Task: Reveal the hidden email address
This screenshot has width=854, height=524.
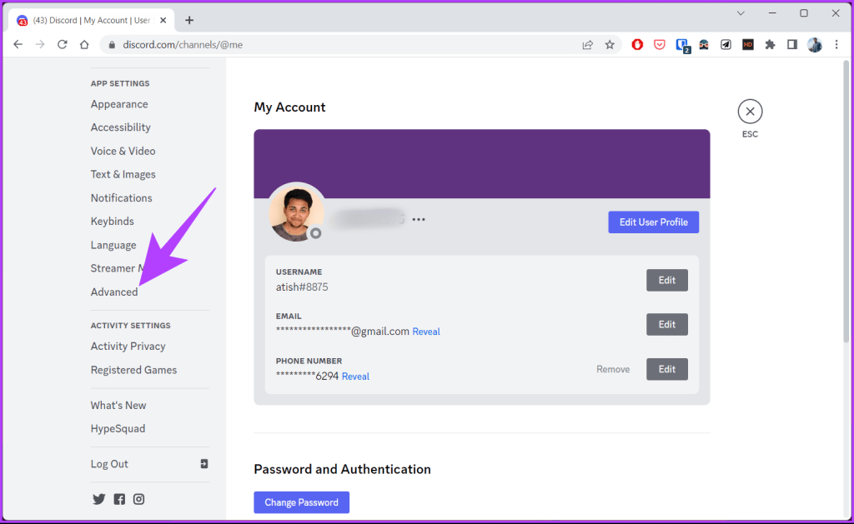Action: pos(426,331)
